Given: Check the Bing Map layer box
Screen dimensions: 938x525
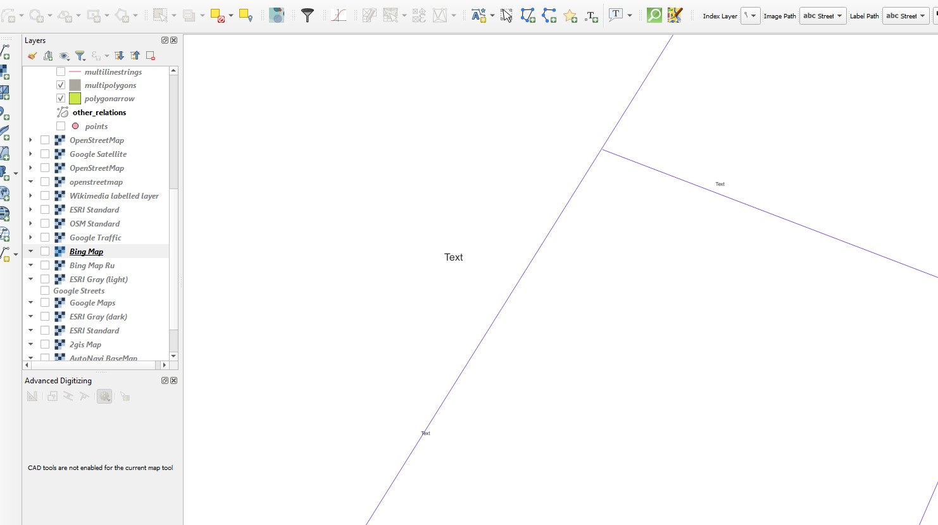Looking at the screenshot, I should coord(45,251).
